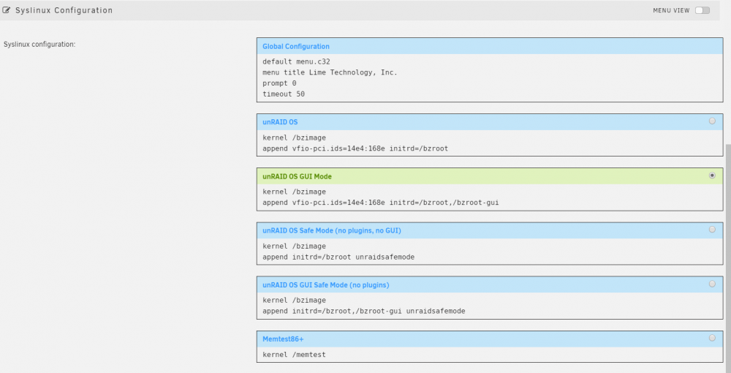This screenshot has height=373, width=731.
Task: Click the 'default menu.c32' line
Action: click(x=296, y=61)
